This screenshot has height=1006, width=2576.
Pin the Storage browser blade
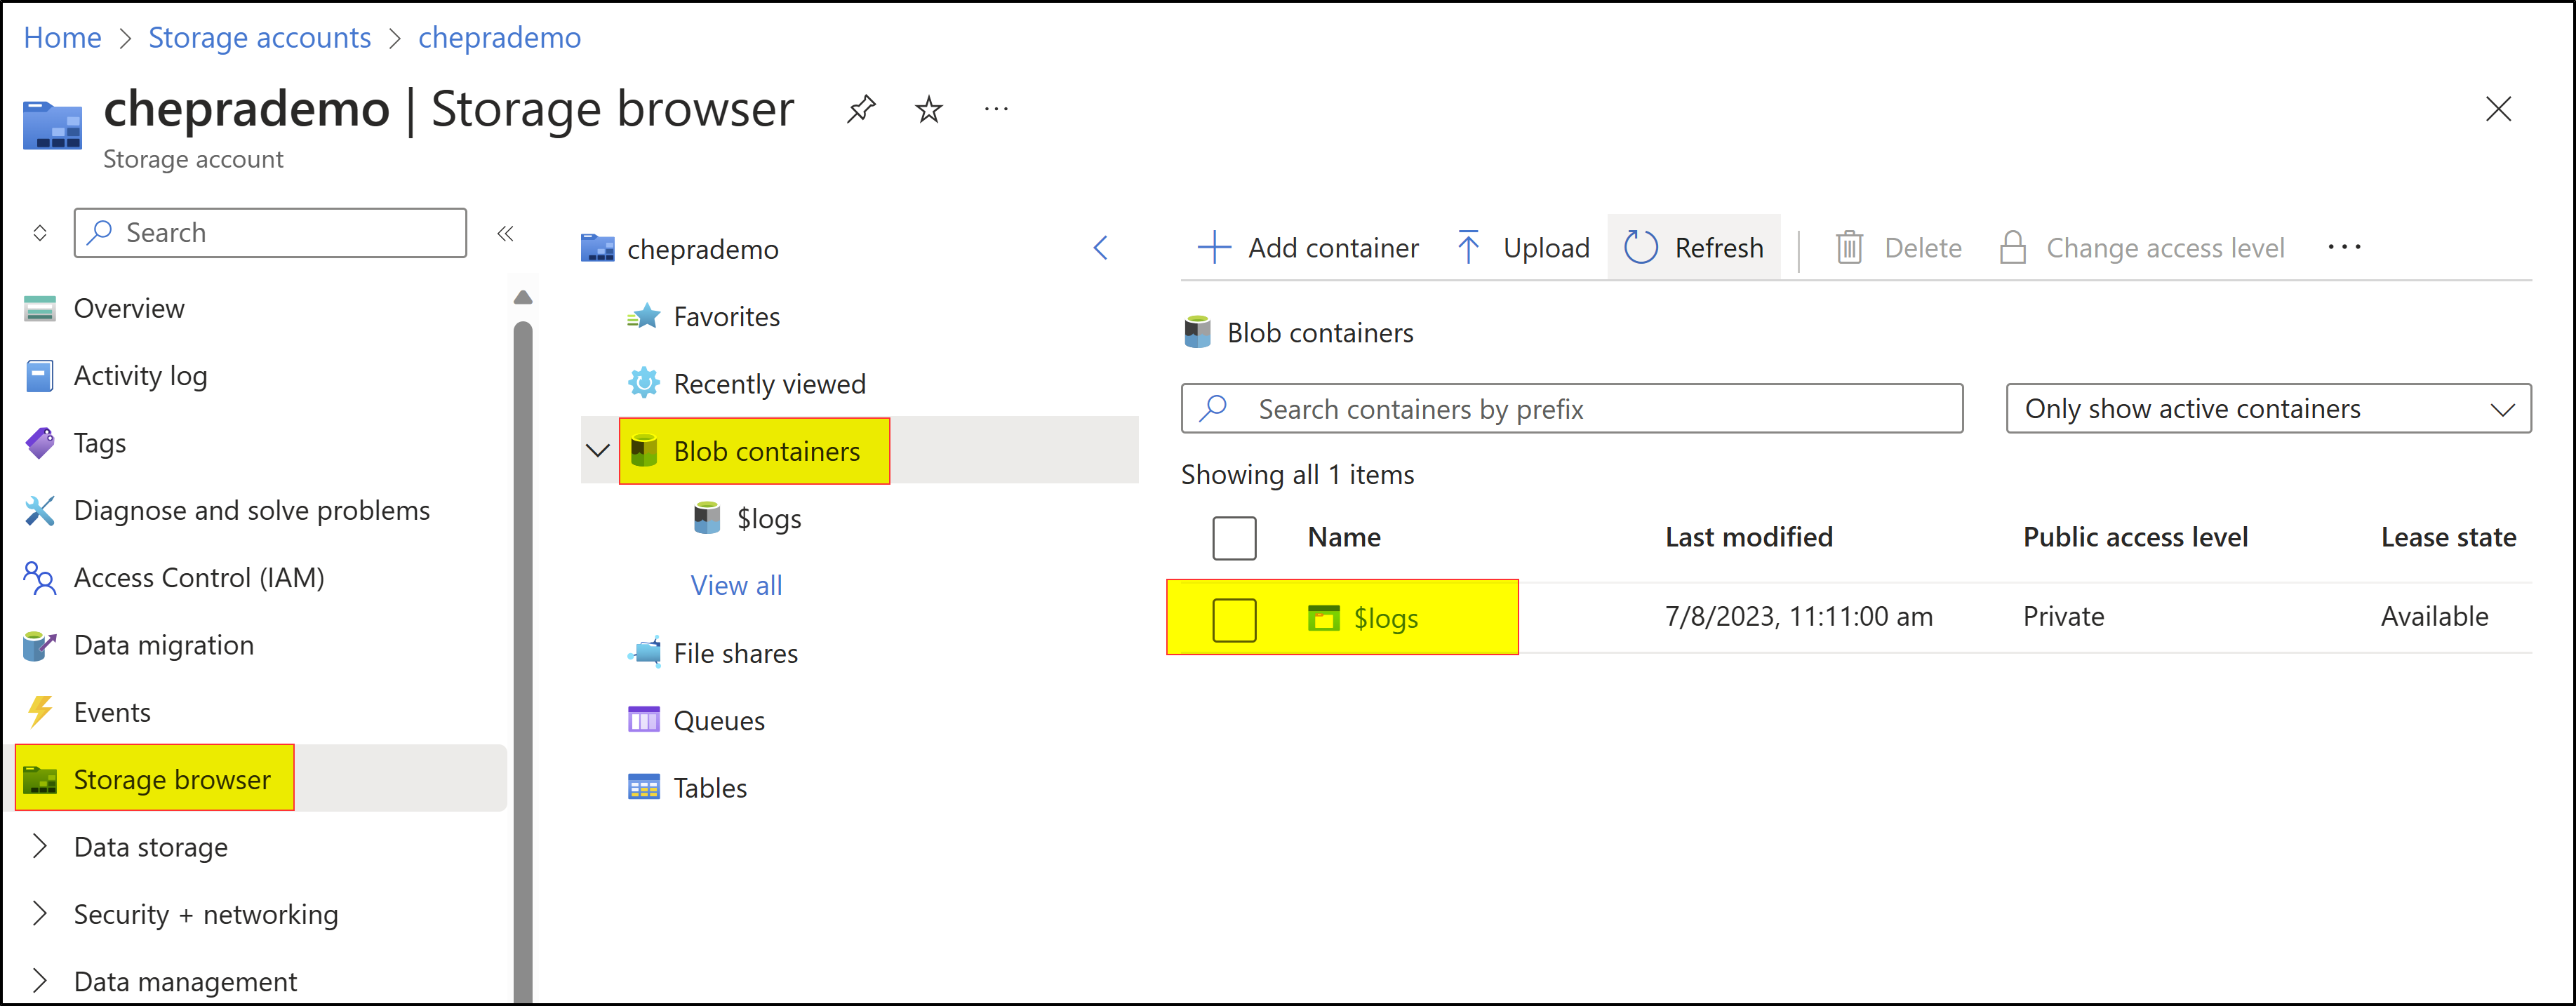tap(860, 108)
